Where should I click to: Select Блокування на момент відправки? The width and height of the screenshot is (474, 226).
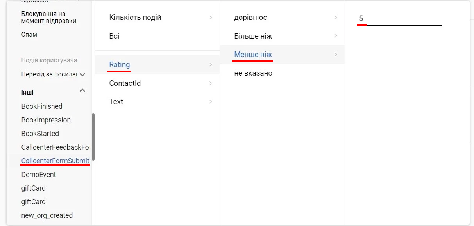coord(49,18)
